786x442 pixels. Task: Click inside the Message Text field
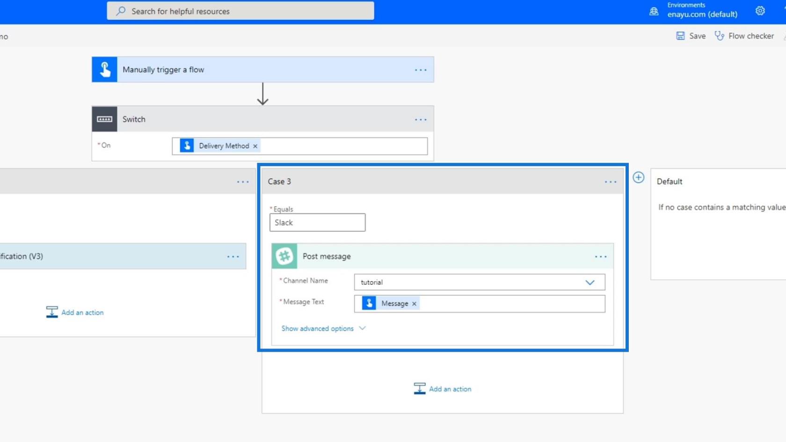coord(480,304)
